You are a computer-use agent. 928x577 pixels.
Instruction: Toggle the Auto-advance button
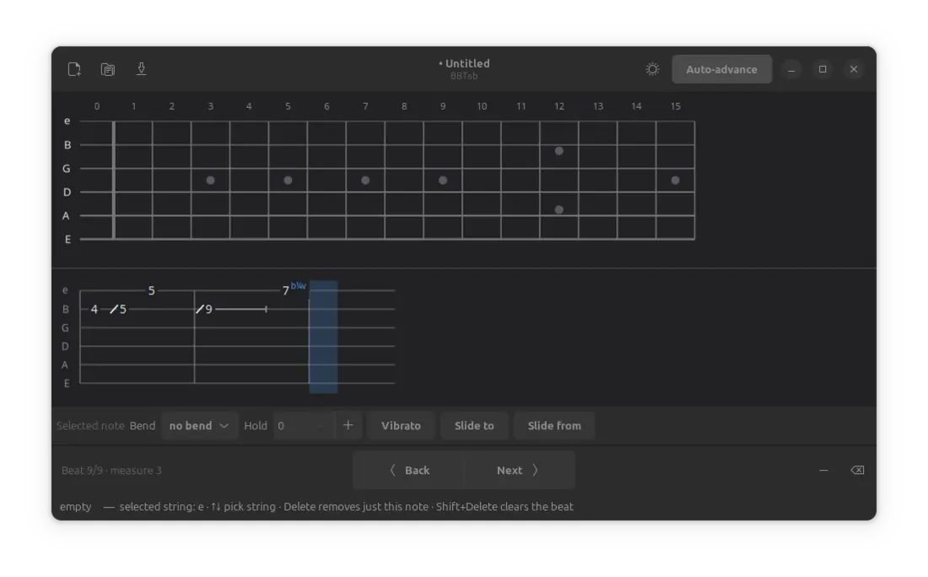coord(721,69)
